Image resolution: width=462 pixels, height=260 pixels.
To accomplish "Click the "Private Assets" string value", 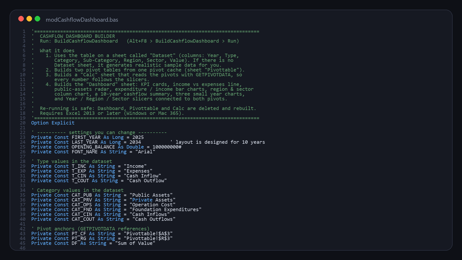I will pos(152,200).
